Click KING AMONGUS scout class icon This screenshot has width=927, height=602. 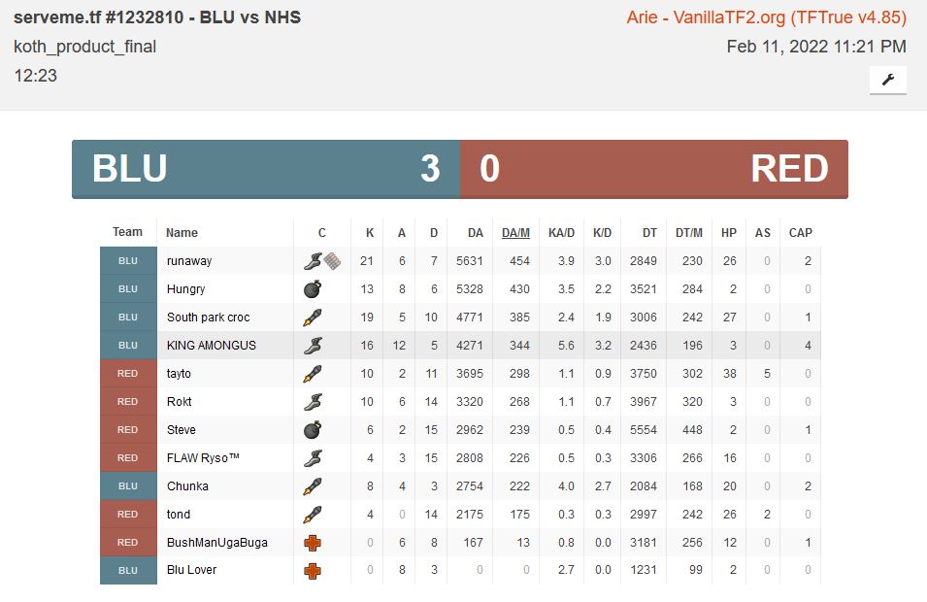pyautogui.click(x=313, y=346)
